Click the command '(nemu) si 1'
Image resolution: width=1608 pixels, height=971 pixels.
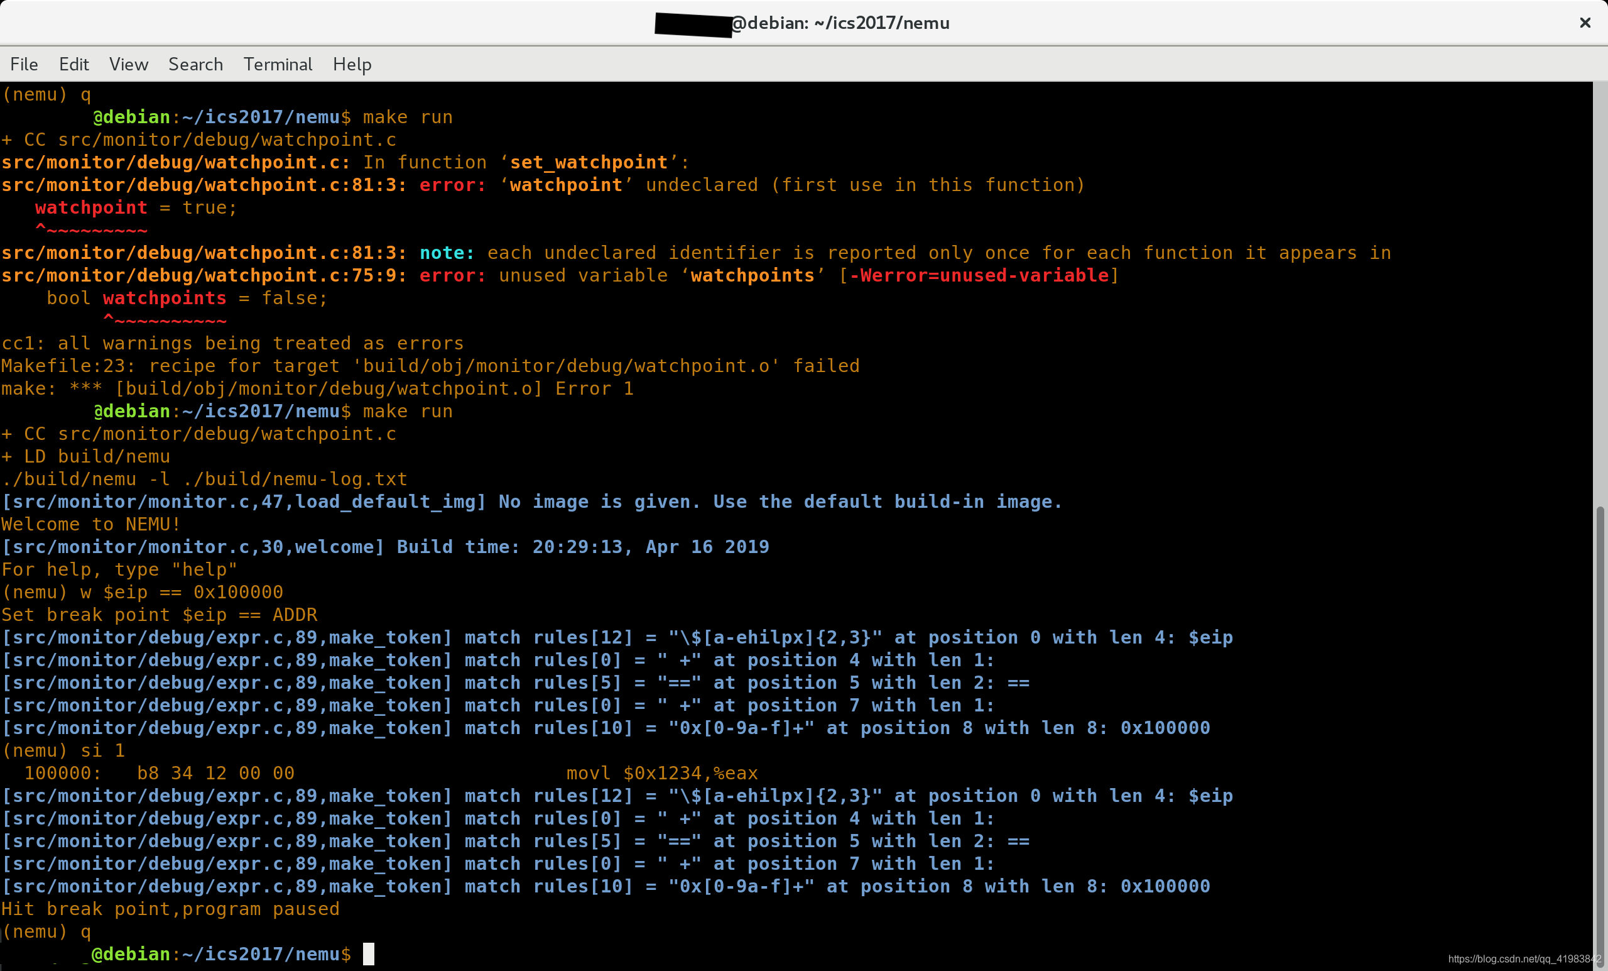[63, 750]
